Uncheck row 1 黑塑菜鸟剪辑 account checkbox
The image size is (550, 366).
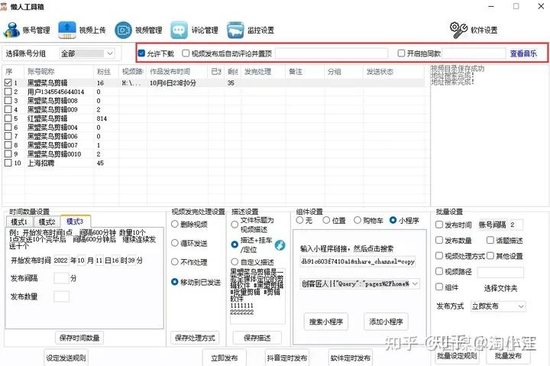(8, 83)
